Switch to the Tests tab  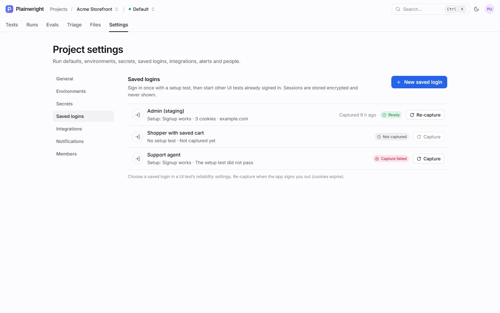click(12, 25)
